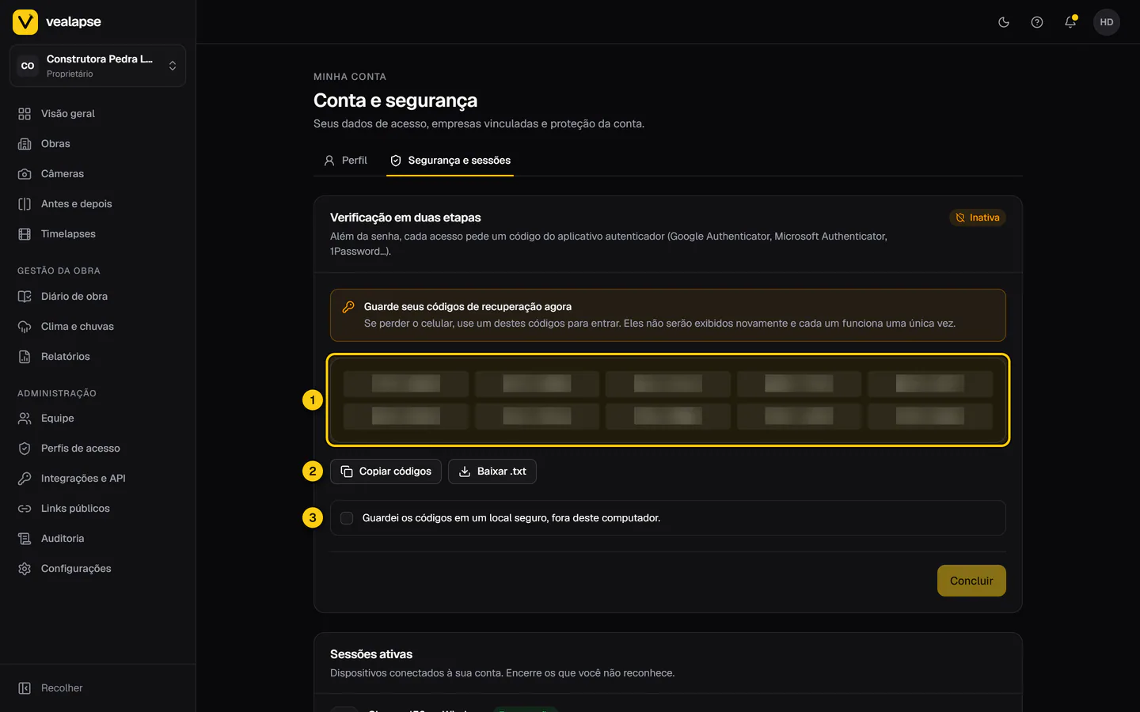1140x712 pixels.
Task: Open the help question-mark icon
Action: 1037,22
